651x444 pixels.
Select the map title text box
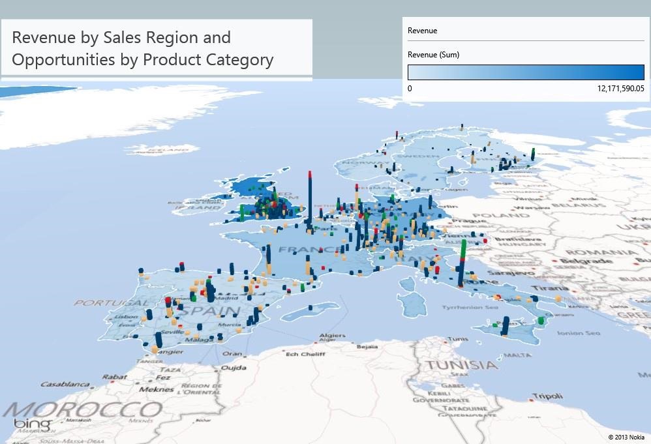[157, 49]
